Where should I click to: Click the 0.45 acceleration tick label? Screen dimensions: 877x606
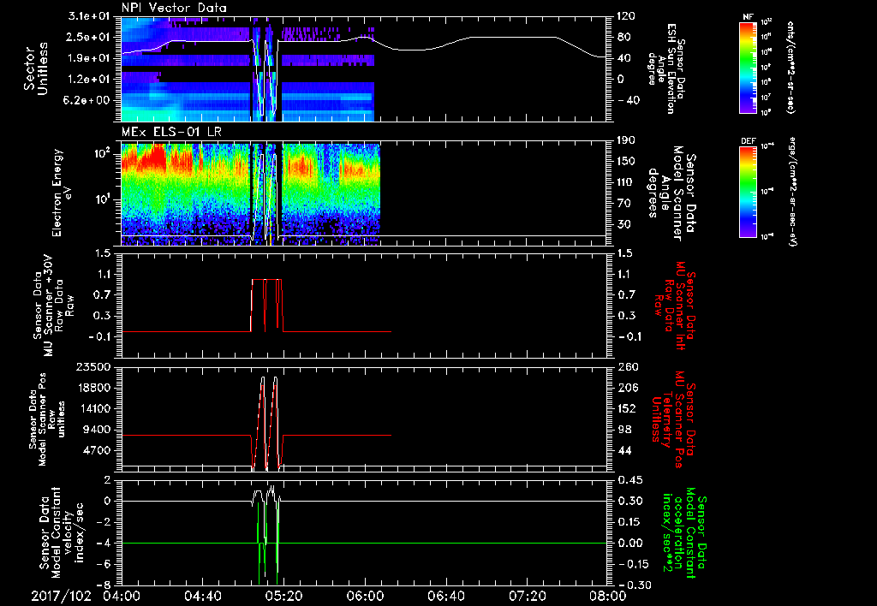pyautogui.click(x=629, y=481)
